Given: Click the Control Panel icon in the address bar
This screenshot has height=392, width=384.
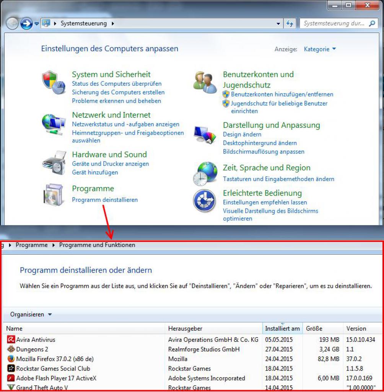Looking at the screenshot, I should 46,23.
